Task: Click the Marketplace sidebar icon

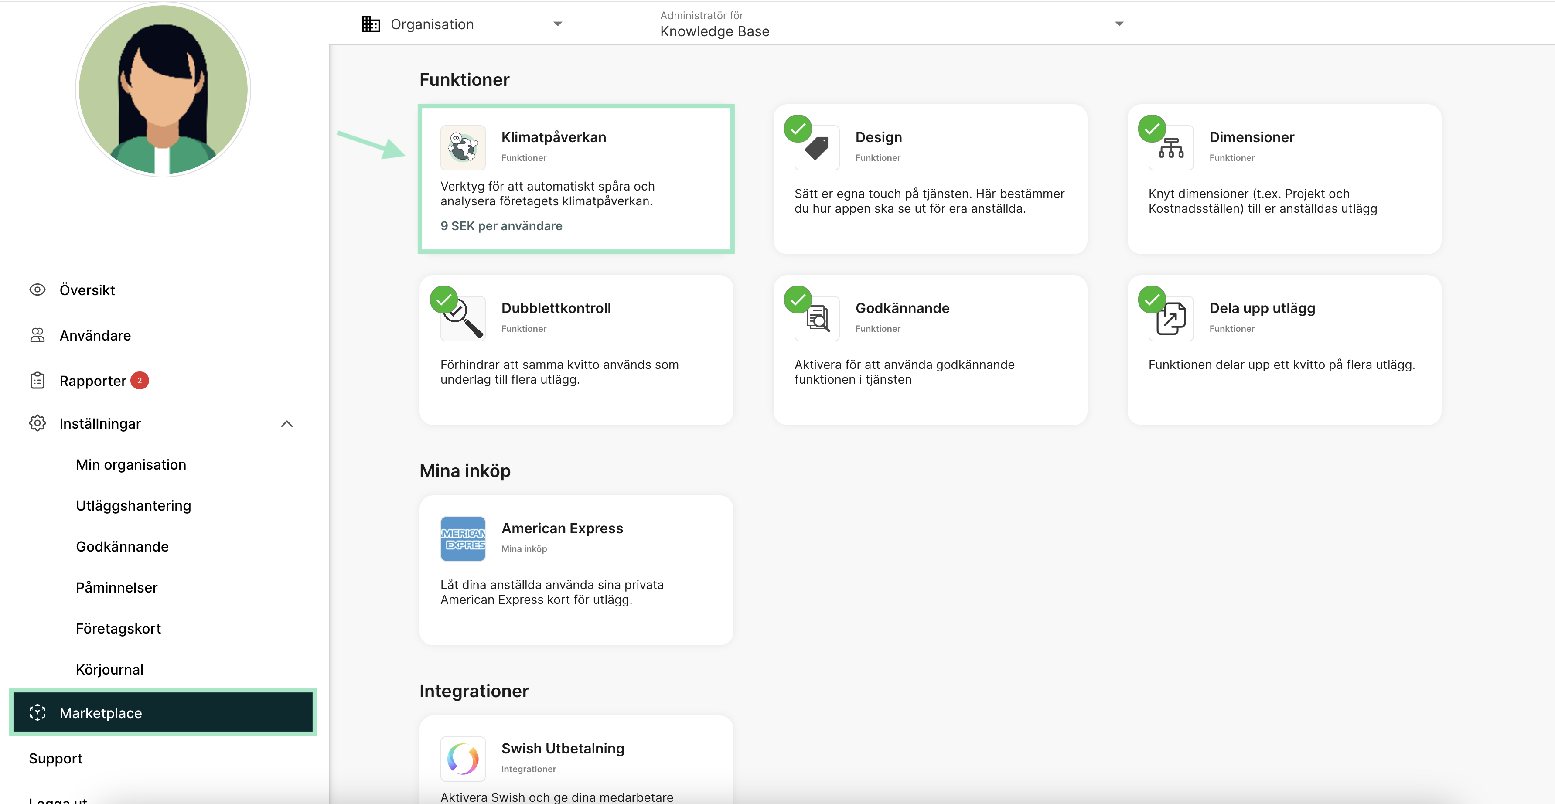Action: 38,713
